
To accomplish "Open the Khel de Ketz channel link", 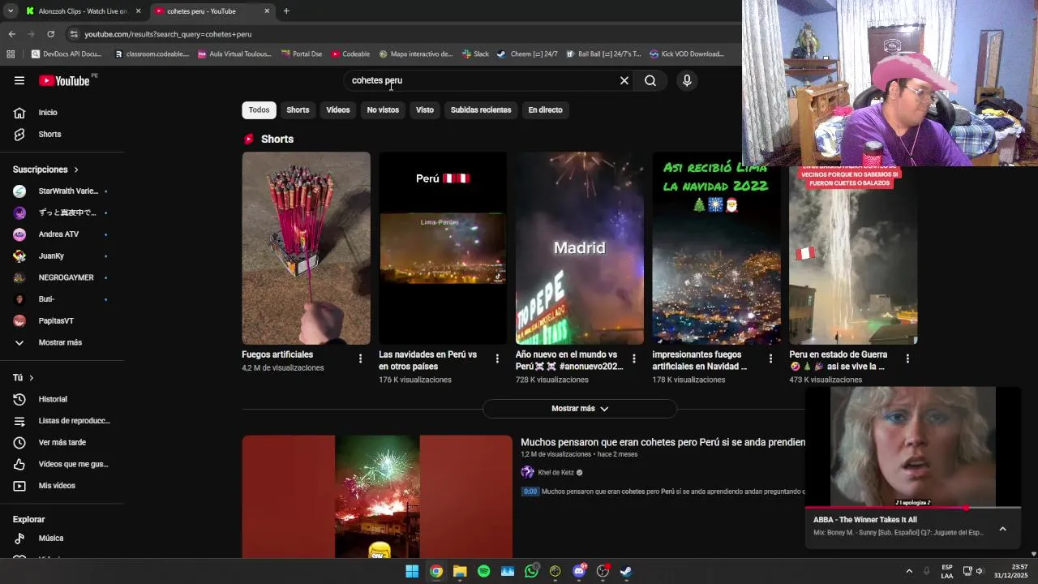I will coord(555,472).
